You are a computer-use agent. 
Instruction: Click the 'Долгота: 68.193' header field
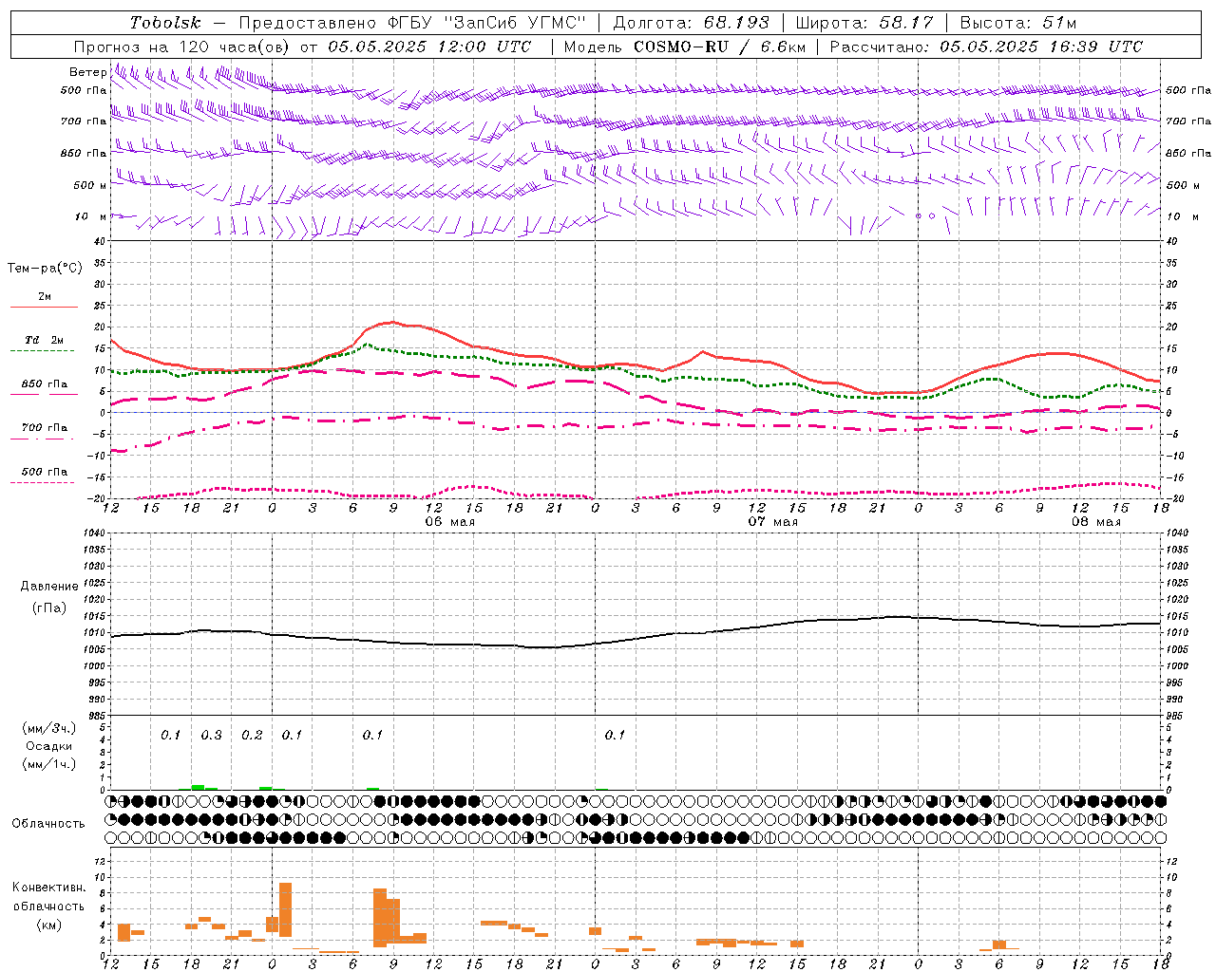tap(691, 23)
